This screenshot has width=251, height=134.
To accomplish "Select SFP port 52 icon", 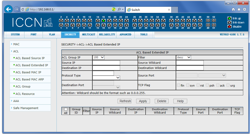I will tap(214, 21).
